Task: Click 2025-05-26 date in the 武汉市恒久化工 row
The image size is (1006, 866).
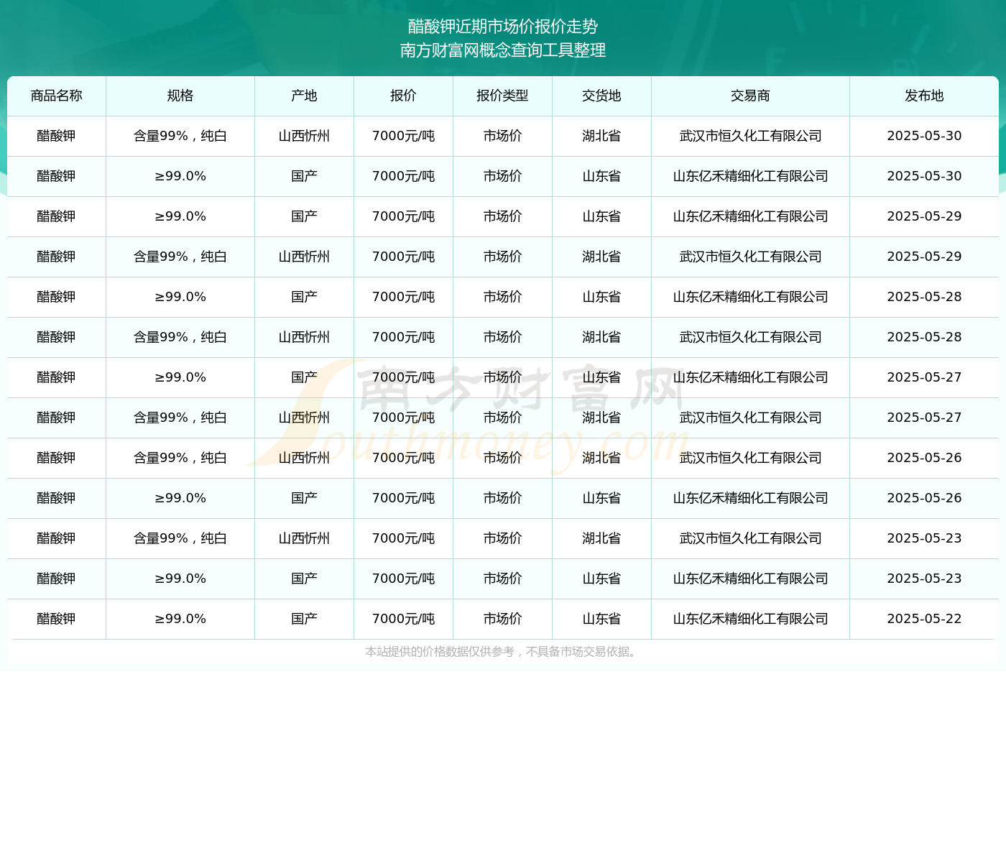Action: click(925, 458)
